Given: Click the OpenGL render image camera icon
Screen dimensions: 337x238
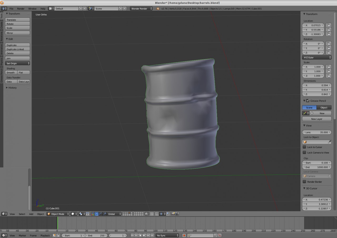Looking at the screenshot, I should click(173, 214).
